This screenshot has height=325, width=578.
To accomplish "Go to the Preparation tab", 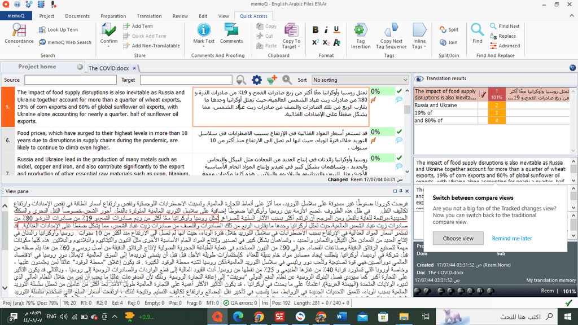I will (x=113, y=16).
